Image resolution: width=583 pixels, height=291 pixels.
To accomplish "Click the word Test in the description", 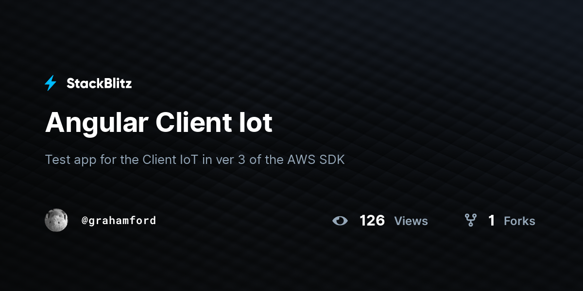I will coord(58,160).
